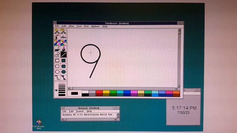
Task: Open Notepad Help menu
Action: [x=89, y=111]
